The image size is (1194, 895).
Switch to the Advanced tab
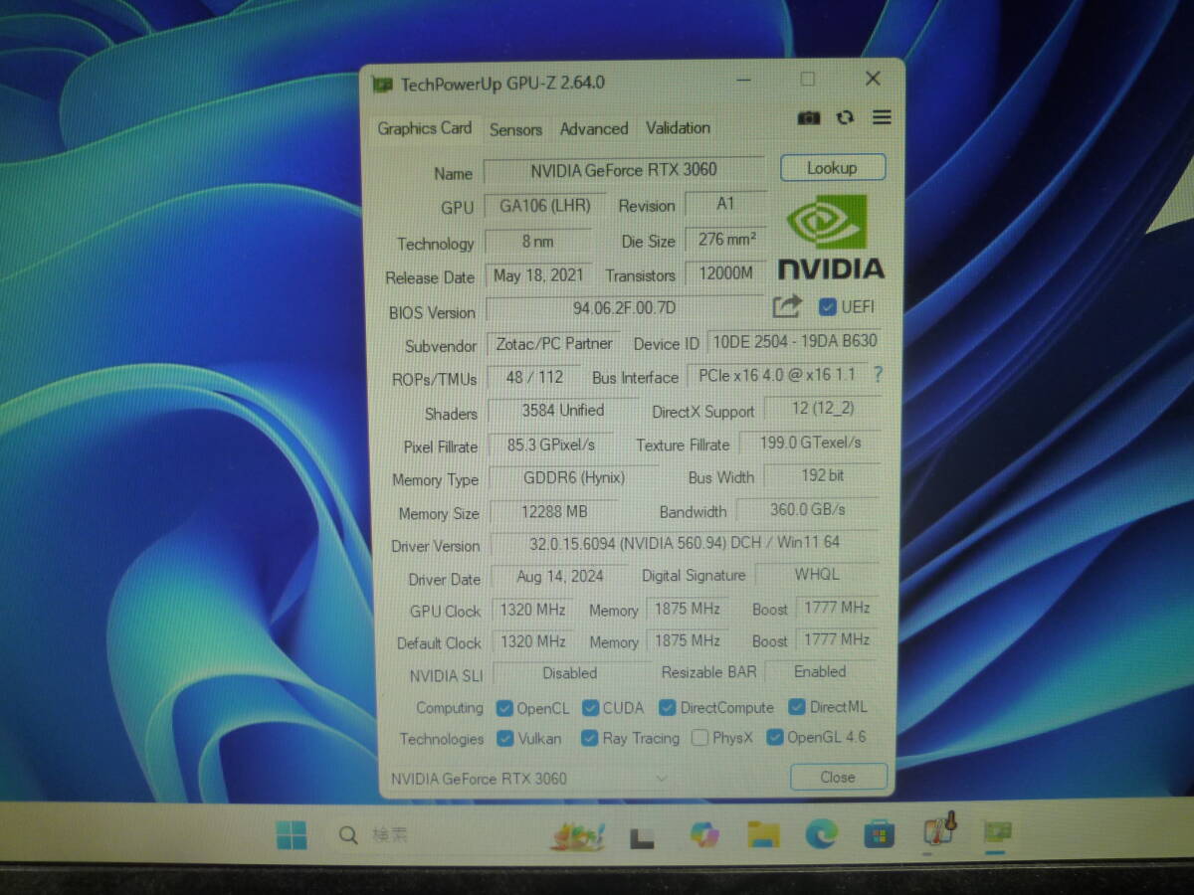pyautogui.click(x=594, y=128)
